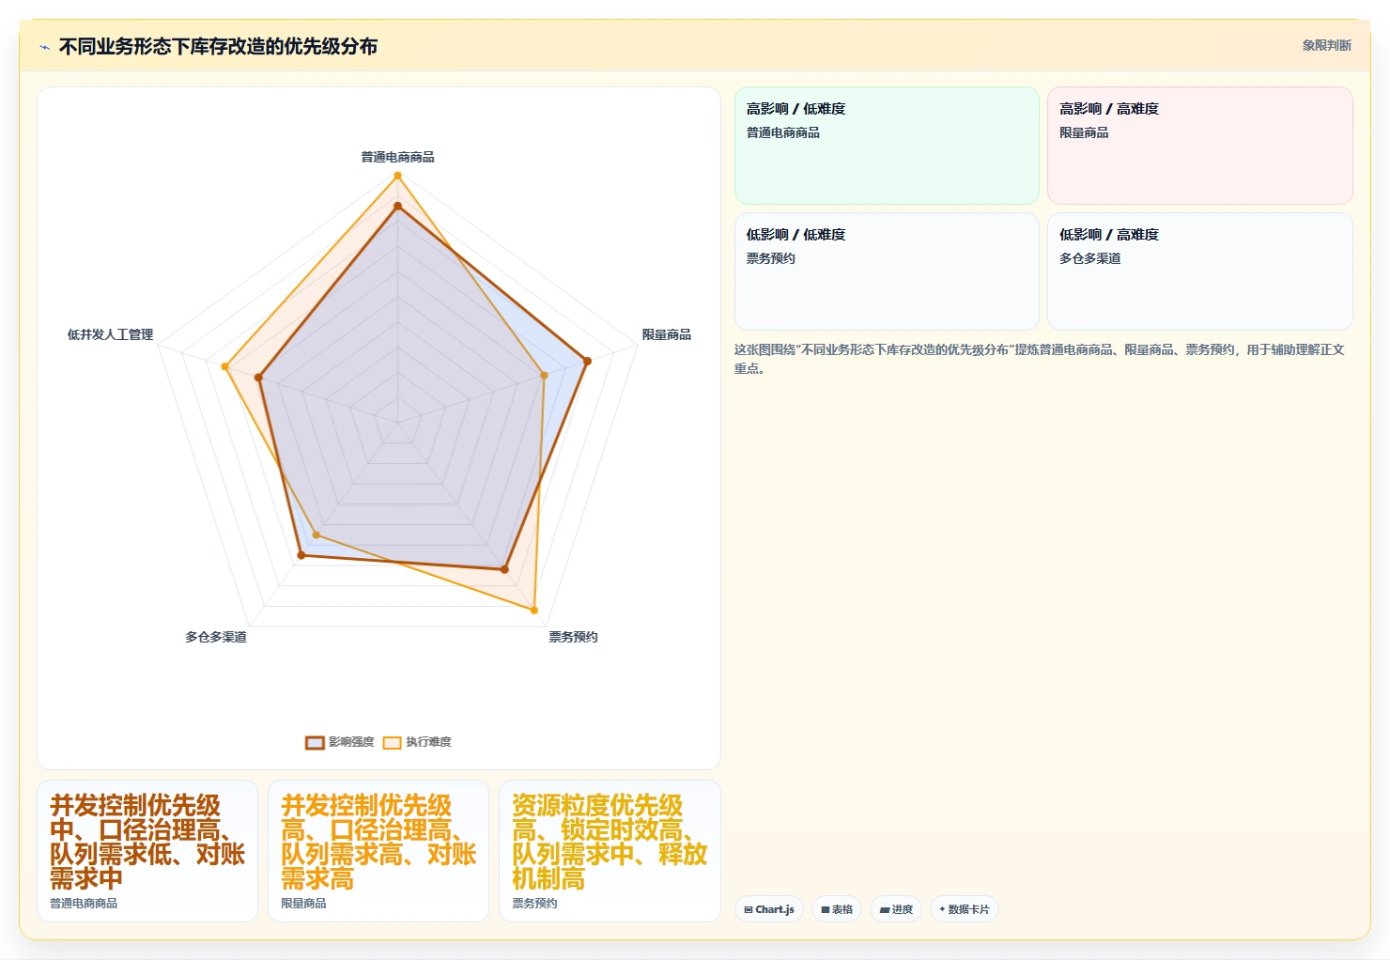This screenshot has width=1390, height=960.
Task: Click the 执行难度 data point at 票务预约 axis
Action: click(x=534, y=611)
